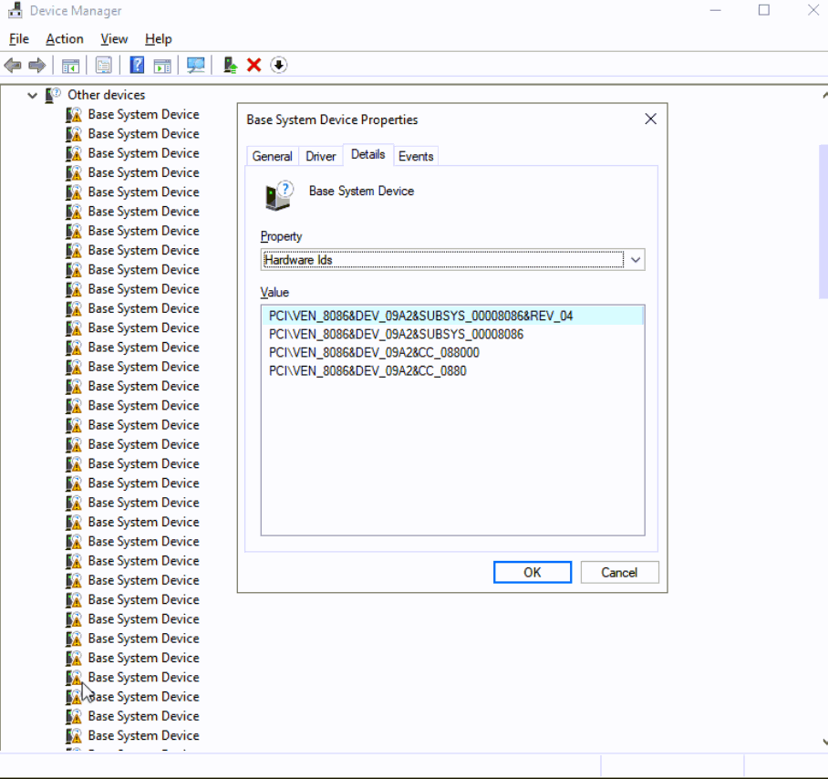Click the Forward arrow toolbar icon
This screenshot has width=828, height=779.
tap(37, 66)
